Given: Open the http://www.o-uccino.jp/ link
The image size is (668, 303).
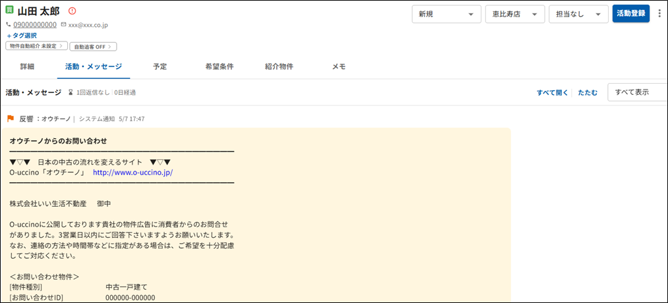Looking at the screenshot, I should click(x=133, y=173).
